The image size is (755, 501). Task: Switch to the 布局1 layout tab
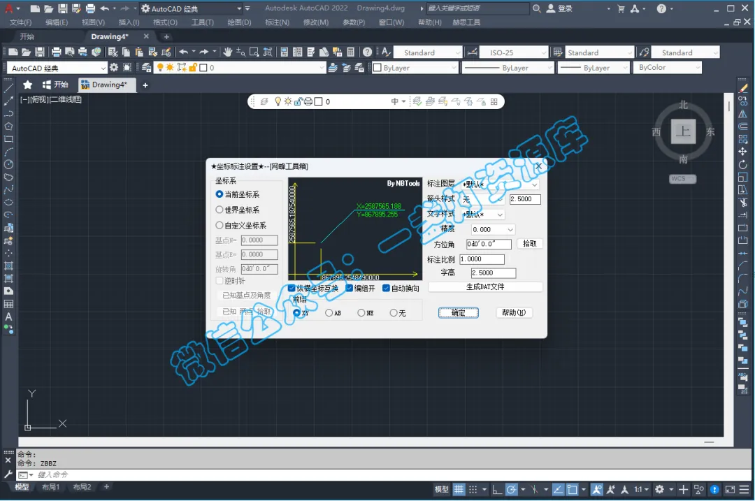click(x=50, y=487)
